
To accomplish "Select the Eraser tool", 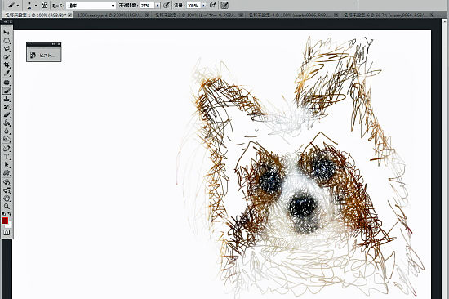I will (x=7, y=115).
